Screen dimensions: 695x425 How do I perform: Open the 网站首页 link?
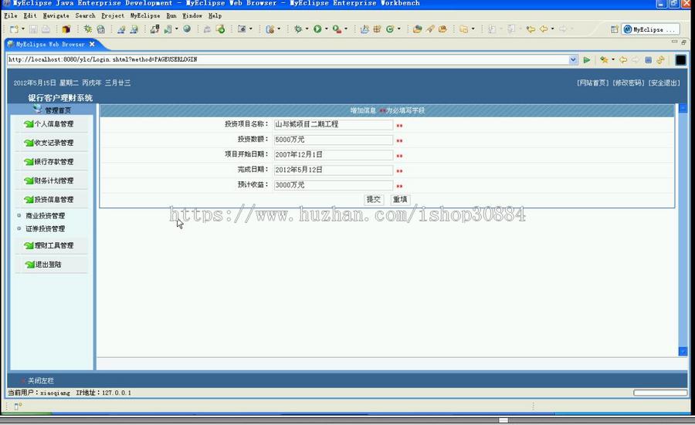pos(593,83)
